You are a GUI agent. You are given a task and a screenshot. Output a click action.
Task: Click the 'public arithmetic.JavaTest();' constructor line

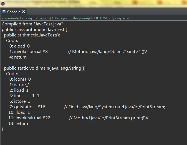point(32,35)
